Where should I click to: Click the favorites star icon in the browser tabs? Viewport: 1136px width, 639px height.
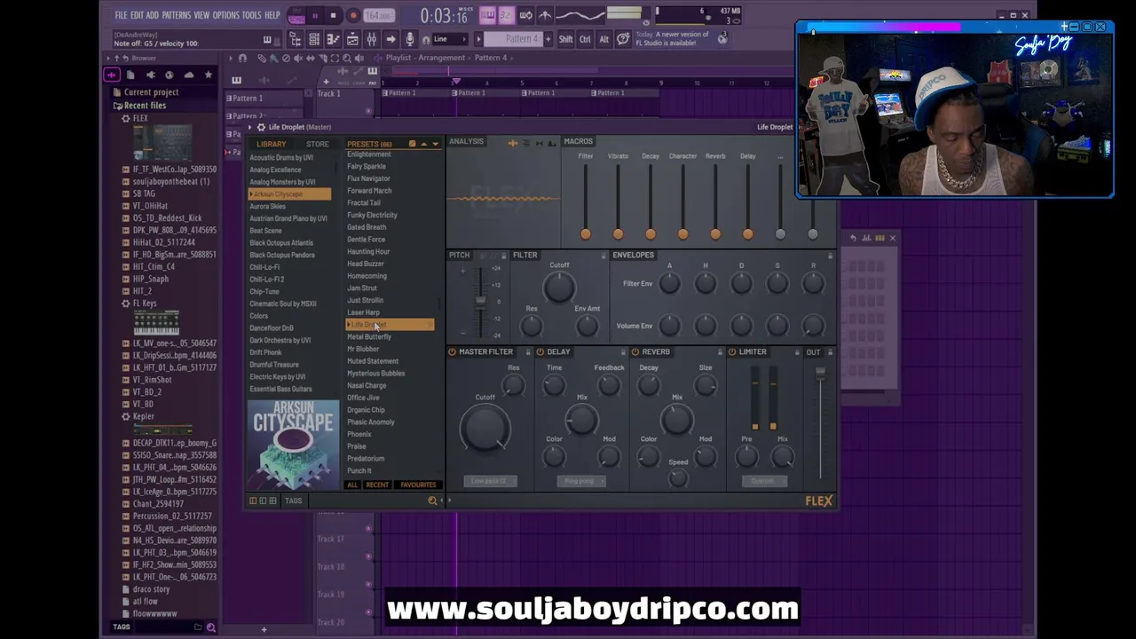click(208, 75)
